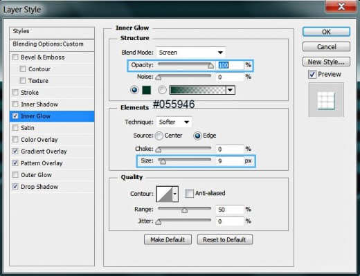Screen dimensions: 360x276
Task: Click the Opacity slider handle
Action: (210, 66)
